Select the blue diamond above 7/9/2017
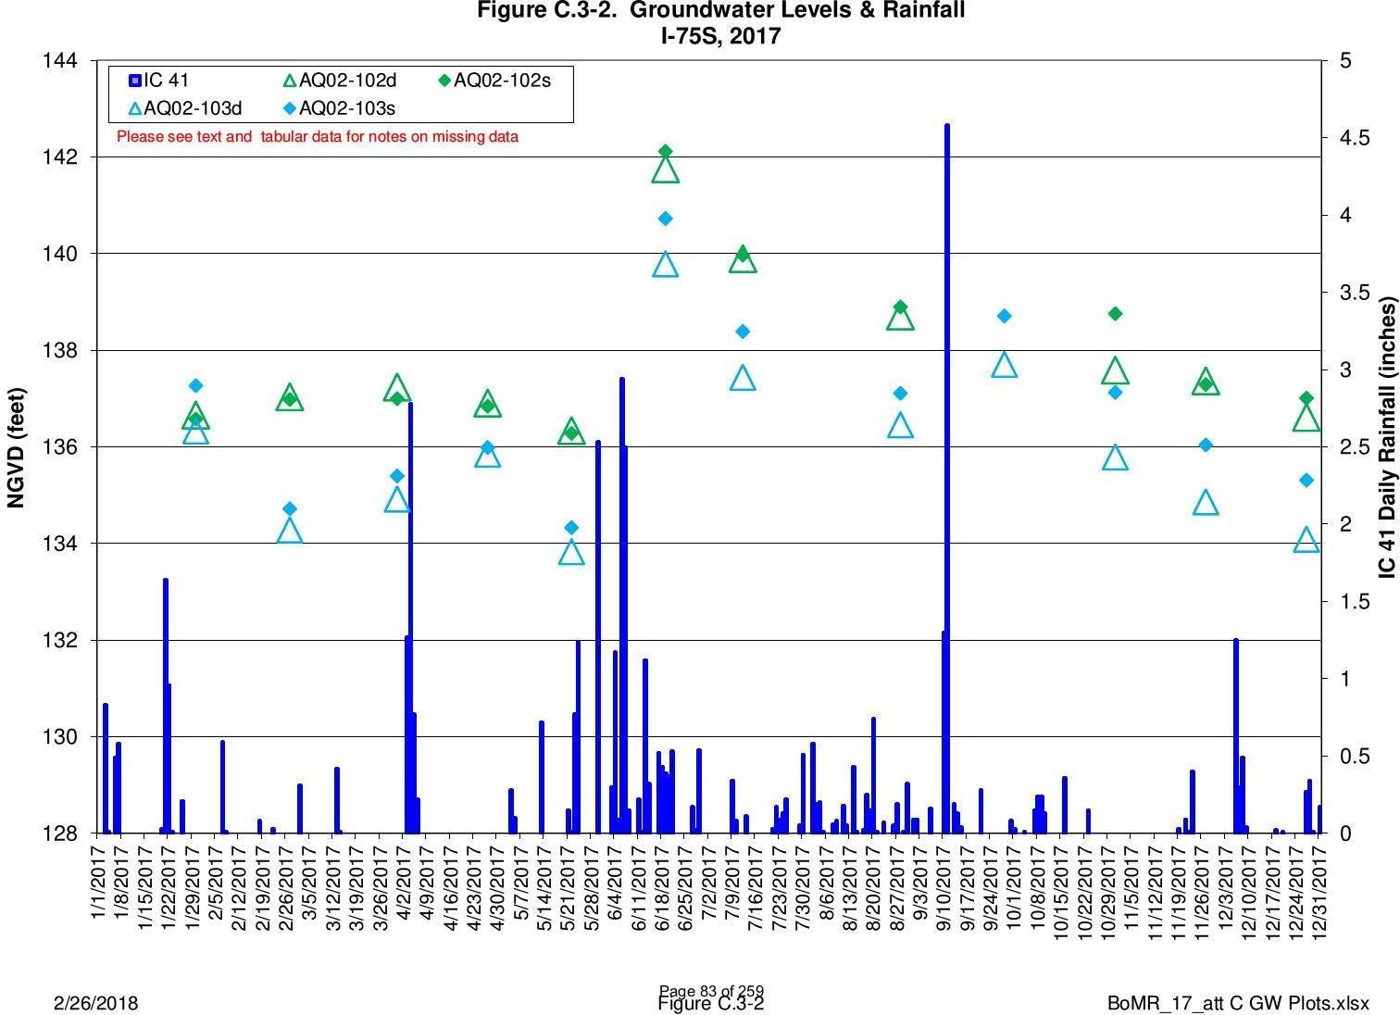The height and width of the screenshot is (1015, 1400). (x=743, y=332)
